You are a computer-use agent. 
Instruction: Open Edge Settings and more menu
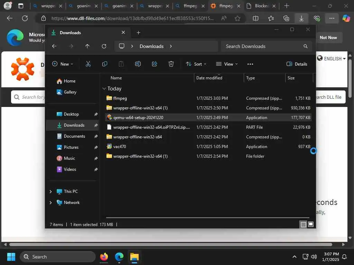click(x=332, y=18)
